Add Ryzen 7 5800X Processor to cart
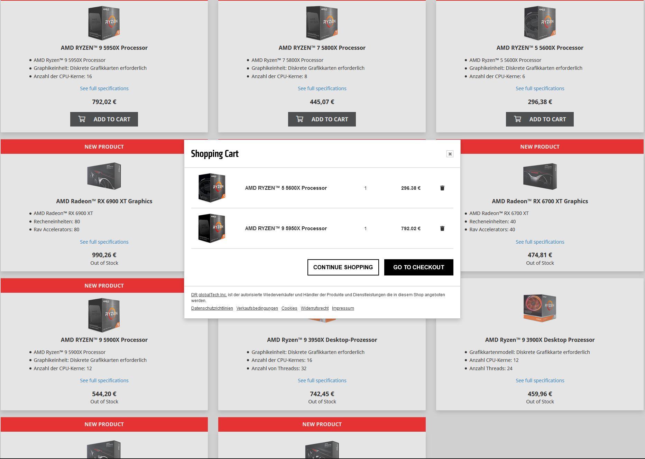 (322, 119)
